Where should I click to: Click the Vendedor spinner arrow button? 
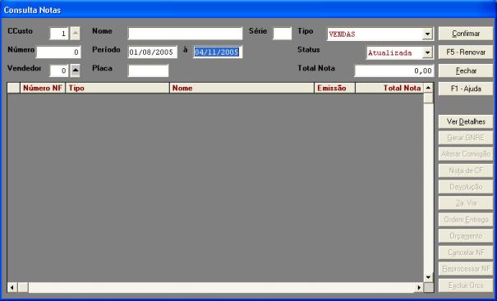[75, 71]
